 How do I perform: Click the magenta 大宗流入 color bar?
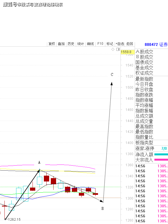(x=161, y=160)
